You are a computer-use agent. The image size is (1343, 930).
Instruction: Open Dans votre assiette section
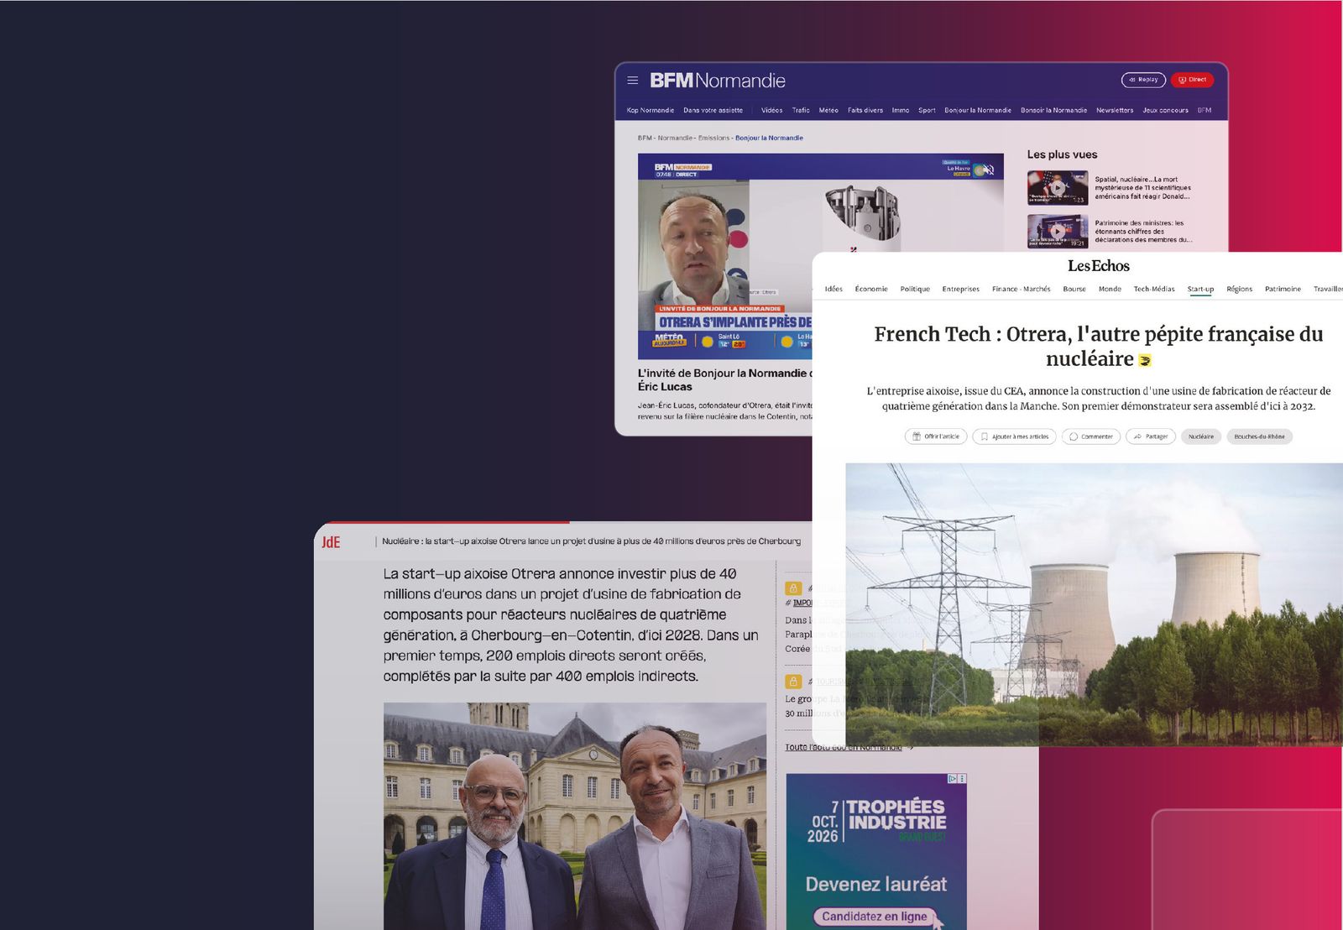[713, 110]
